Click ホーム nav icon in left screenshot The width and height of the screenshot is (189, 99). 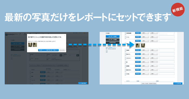click(x=20, y=34)
